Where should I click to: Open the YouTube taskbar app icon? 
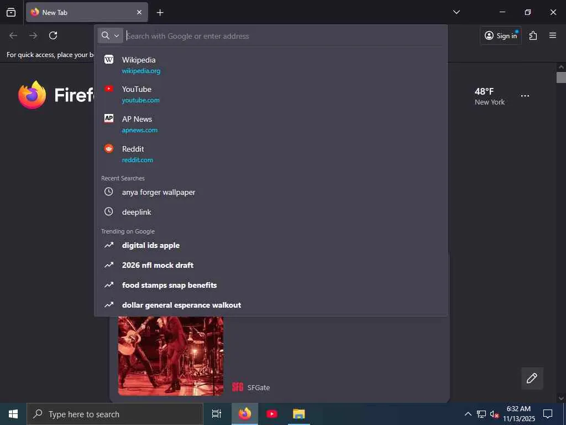[272, 414]
